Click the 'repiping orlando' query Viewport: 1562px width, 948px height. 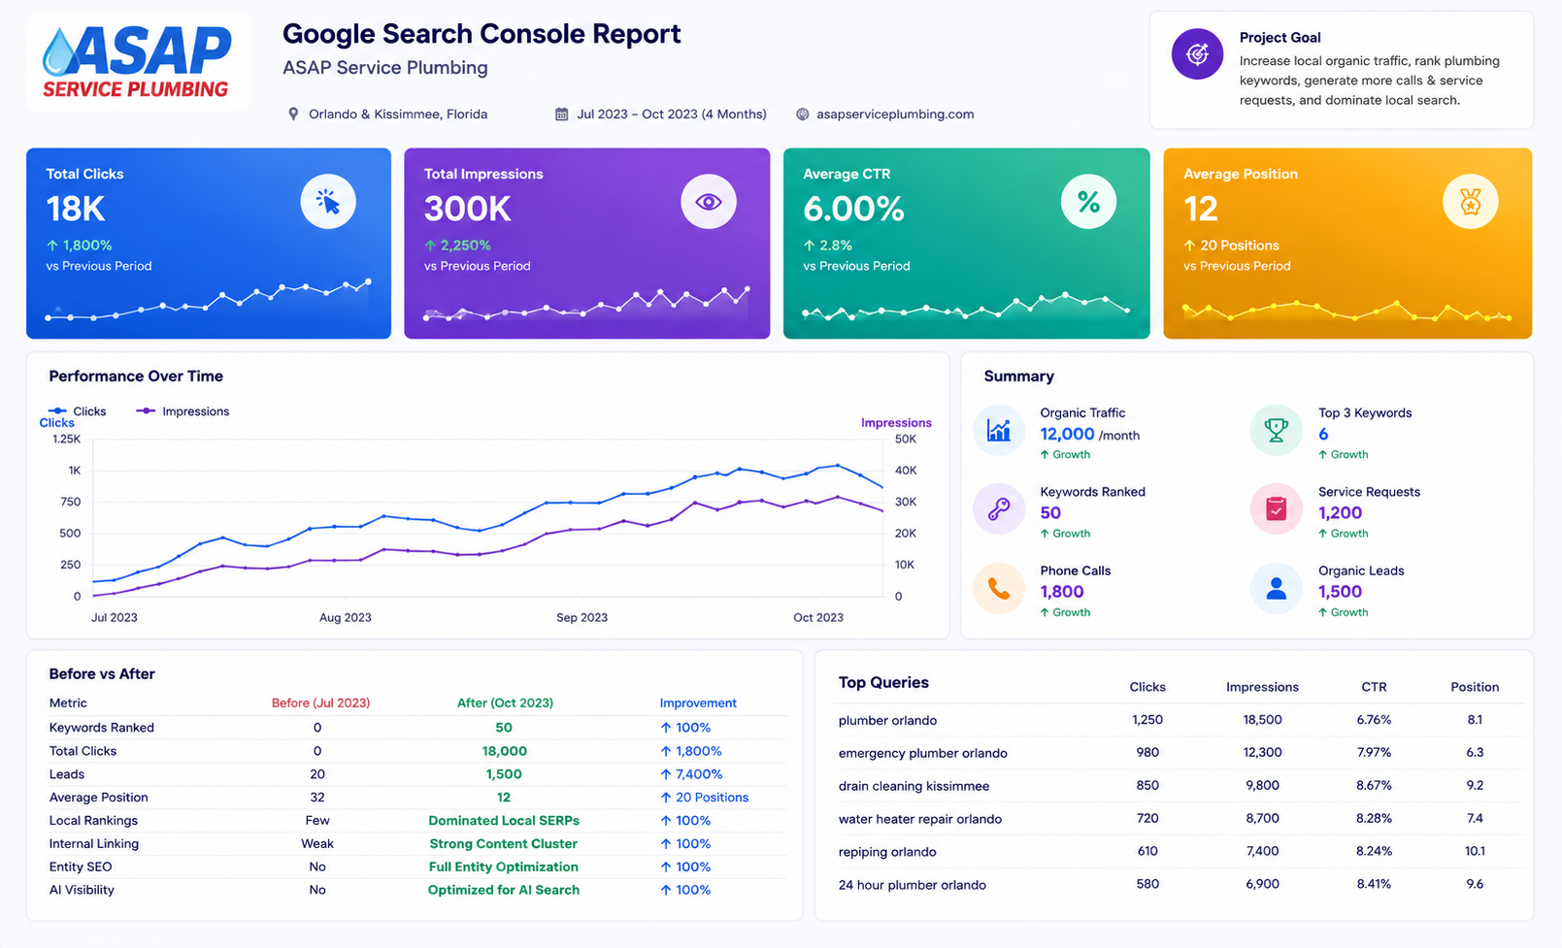click(x=887, y=852)
